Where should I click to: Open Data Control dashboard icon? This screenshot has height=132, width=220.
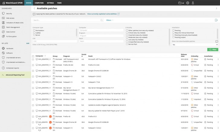(3, 32)
